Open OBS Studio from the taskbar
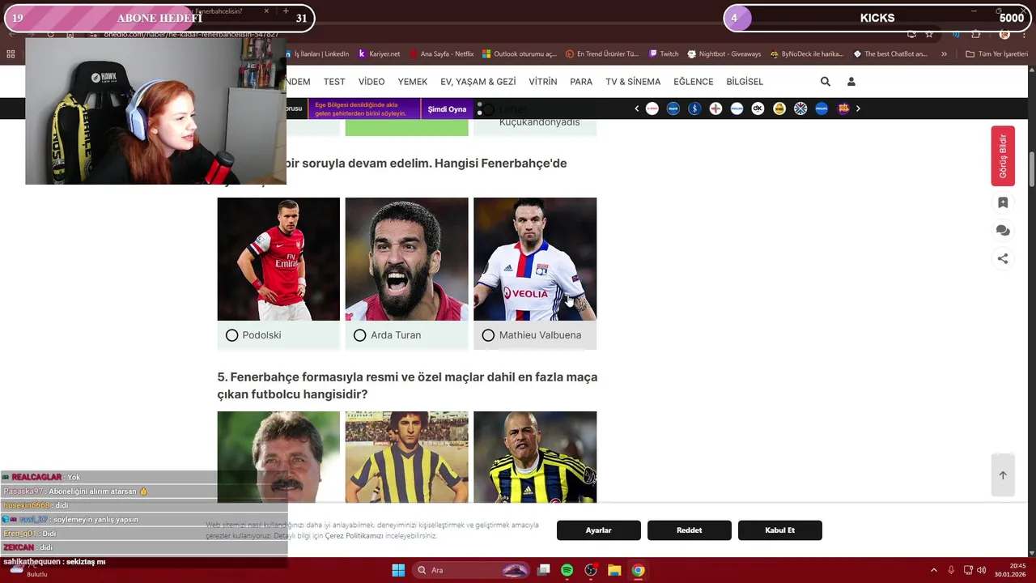Viewport: 1036px width, 583px height. point(591,570)
